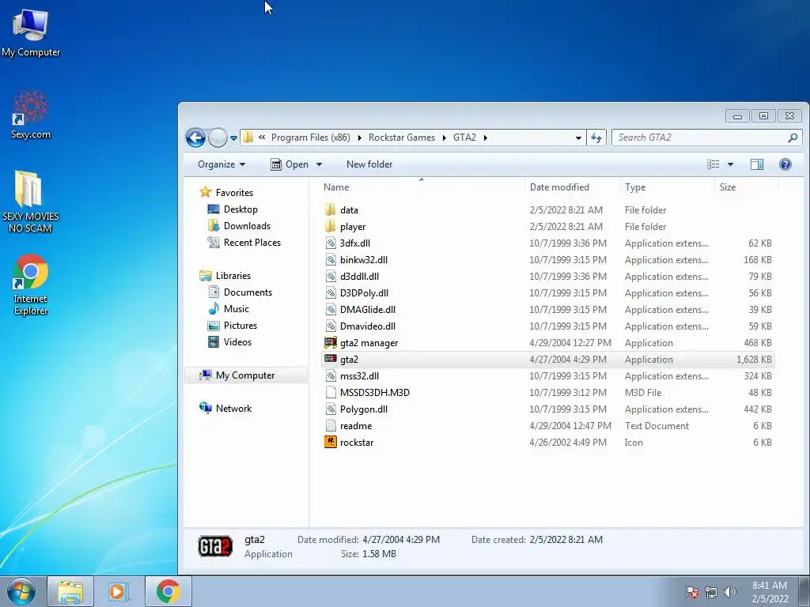Select the readme text document icon
The height and width of the screenshot is (607, 810).
[x=331, y=425]
